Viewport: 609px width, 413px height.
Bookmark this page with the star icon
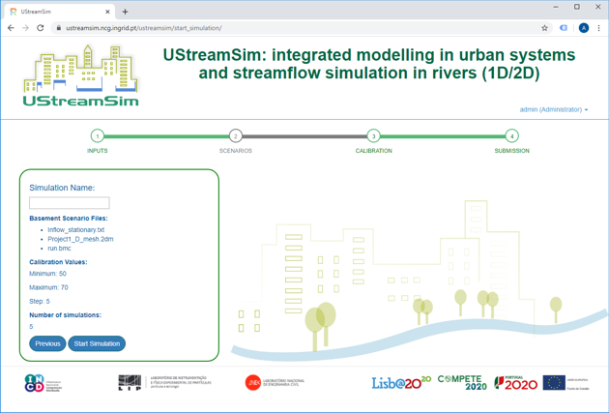tap(544, 28)
